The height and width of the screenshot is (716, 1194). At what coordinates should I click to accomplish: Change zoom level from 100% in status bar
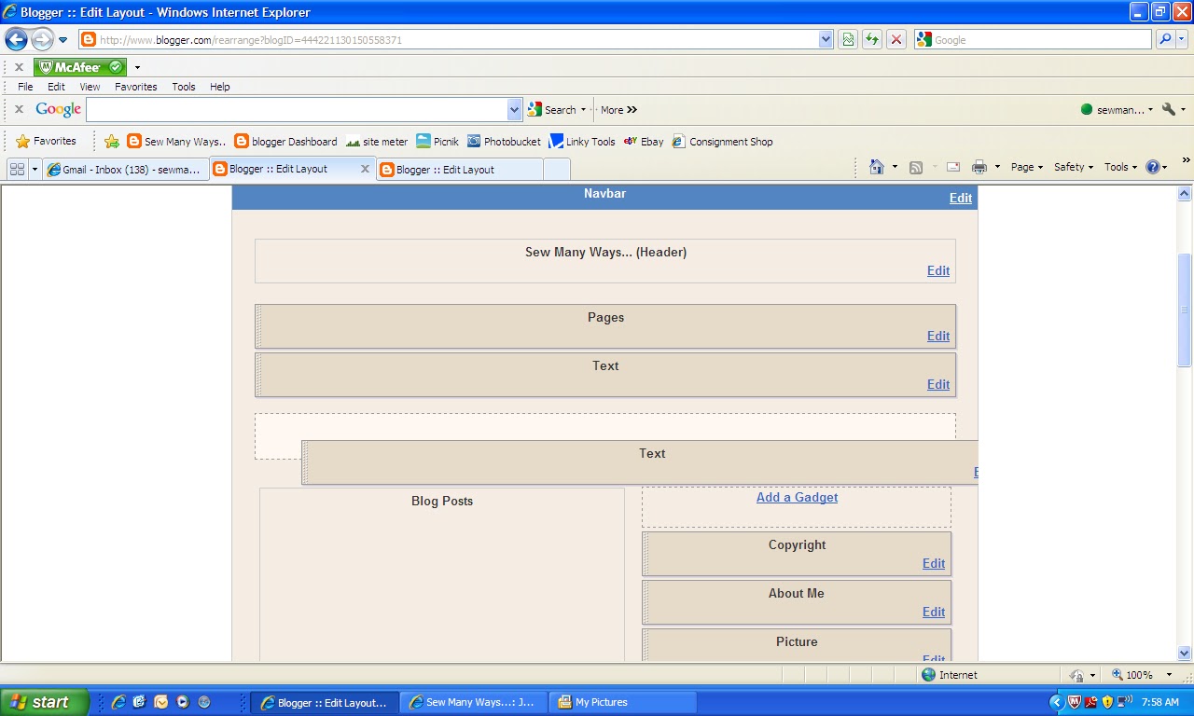click(x=1140, y=674)
